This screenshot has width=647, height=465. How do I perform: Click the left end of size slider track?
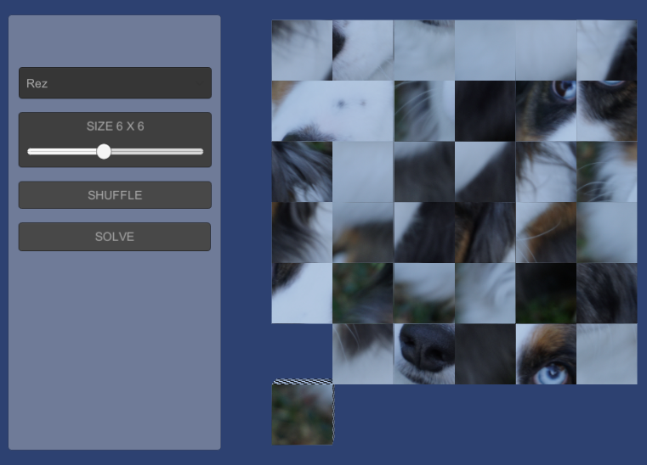coord(29,152)
